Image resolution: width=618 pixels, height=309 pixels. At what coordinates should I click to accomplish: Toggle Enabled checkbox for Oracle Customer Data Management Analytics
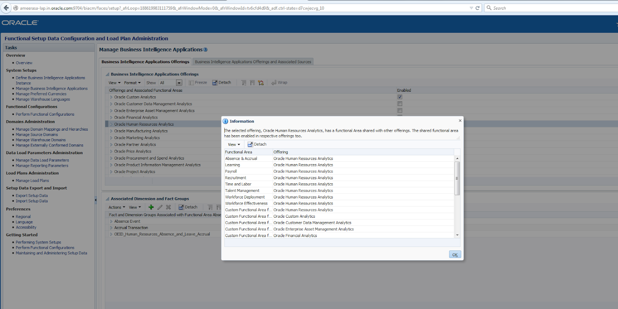tap(400, 104)
